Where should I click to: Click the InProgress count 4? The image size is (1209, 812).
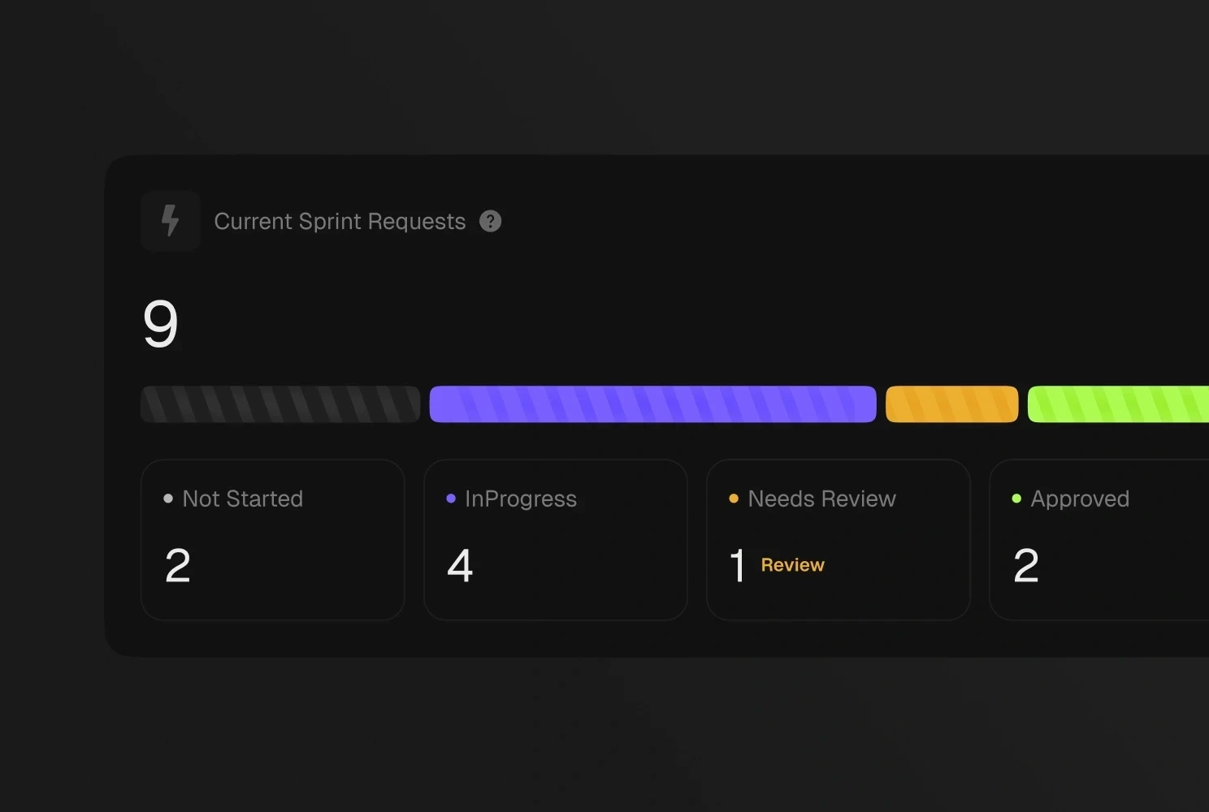point(460,566)
